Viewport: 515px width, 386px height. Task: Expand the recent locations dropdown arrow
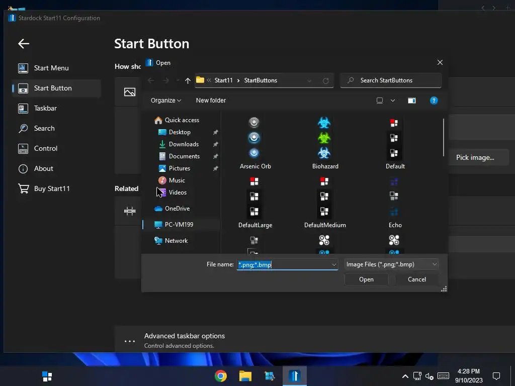point(178,81)
